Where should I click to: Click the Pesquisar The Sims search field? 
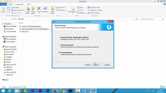click(152, 19)
